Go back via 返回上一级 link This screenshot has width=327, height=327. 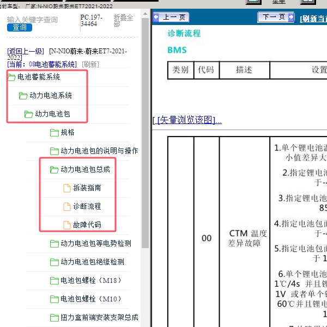pyautogui.click(x=26, y=51)
